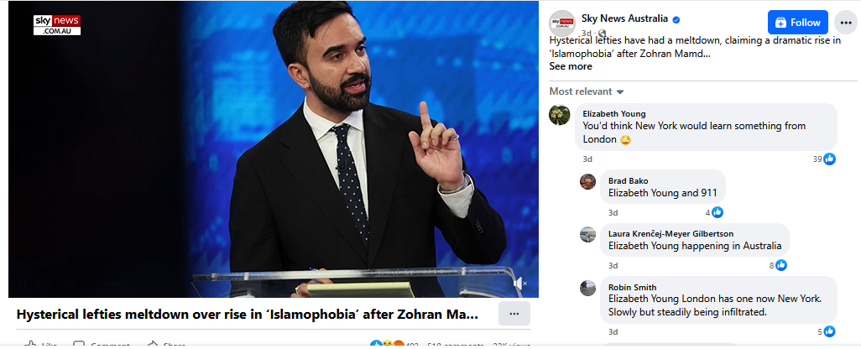
Task: Open Laura Krenčej-Meyer Gilbertson's profile link
Action: pyautogui.click(x=671, y=233)
